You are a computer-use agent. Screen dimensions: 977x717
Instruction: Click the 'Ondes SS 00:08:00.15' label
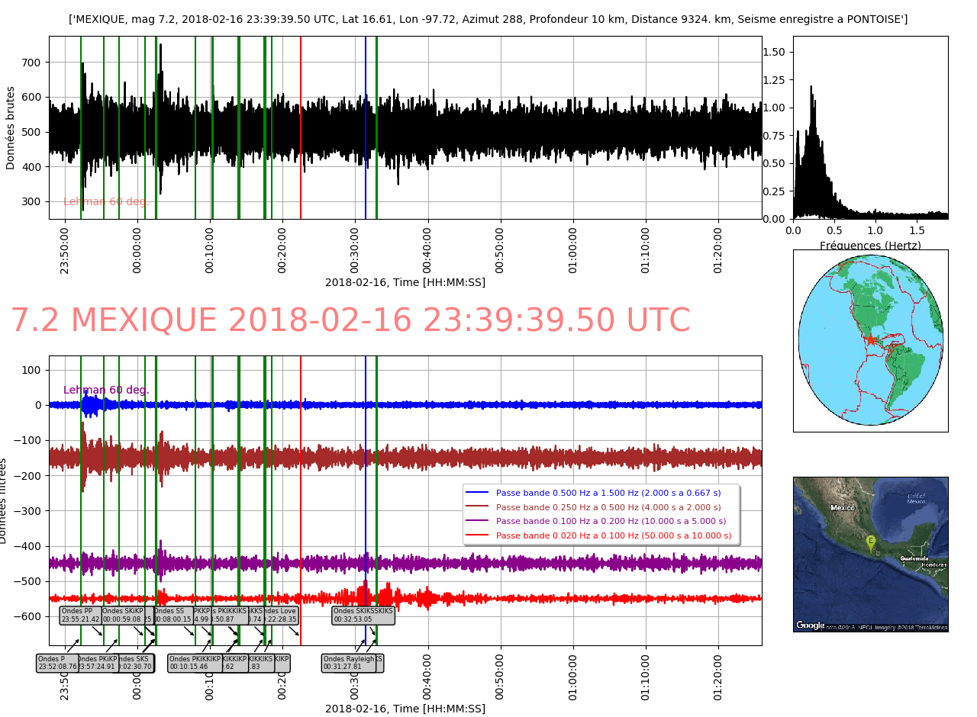click(x=172, y=615)
